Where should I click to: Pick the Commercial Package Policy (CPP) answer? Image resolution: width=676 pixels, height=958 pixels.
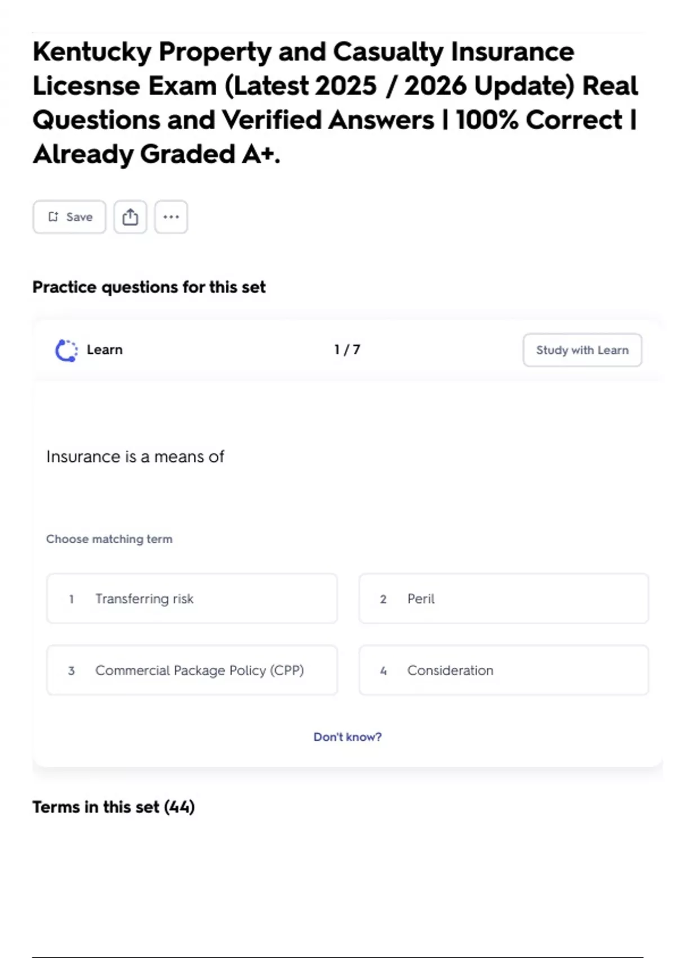click(192, 670)
